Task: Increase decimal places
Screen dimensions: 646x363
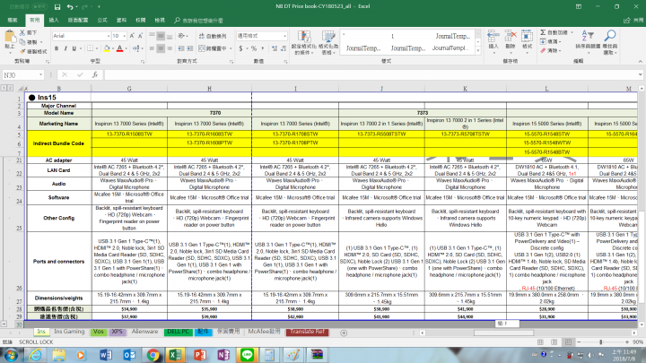Action: [275, 48]
